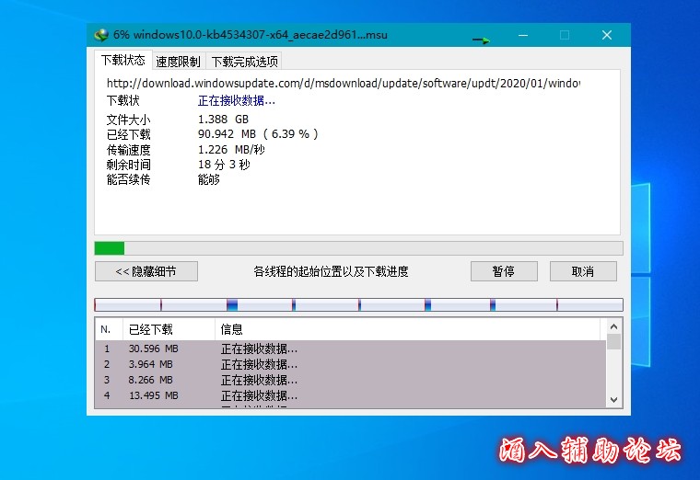The width and height of the screenshot is (700, 480).
Task: Collapse details with the 隐藏细节 button
Action: (146, 271)
